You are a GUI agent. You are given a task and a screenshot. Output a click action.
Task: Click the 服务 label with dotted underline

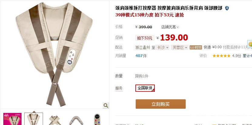119,88
